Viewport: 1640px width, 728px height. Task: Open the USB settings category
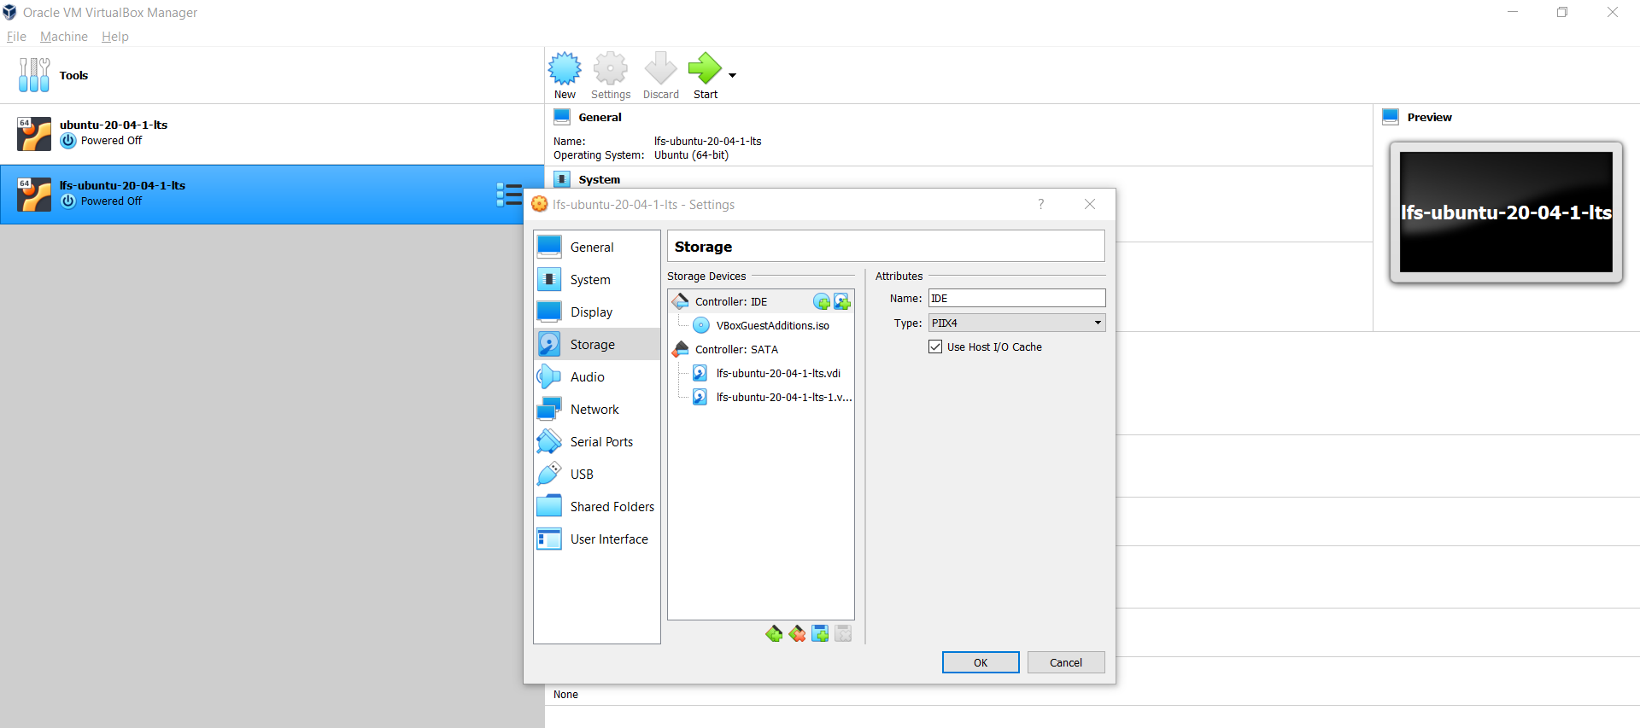[x=597, y=474]
